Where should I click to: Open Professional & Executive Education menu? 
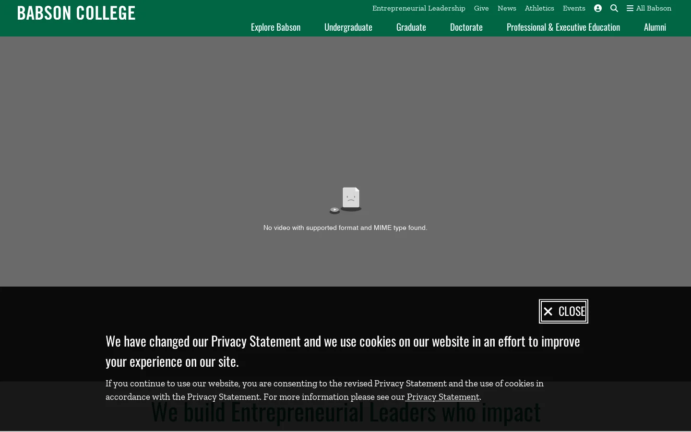tap(563, 27)
